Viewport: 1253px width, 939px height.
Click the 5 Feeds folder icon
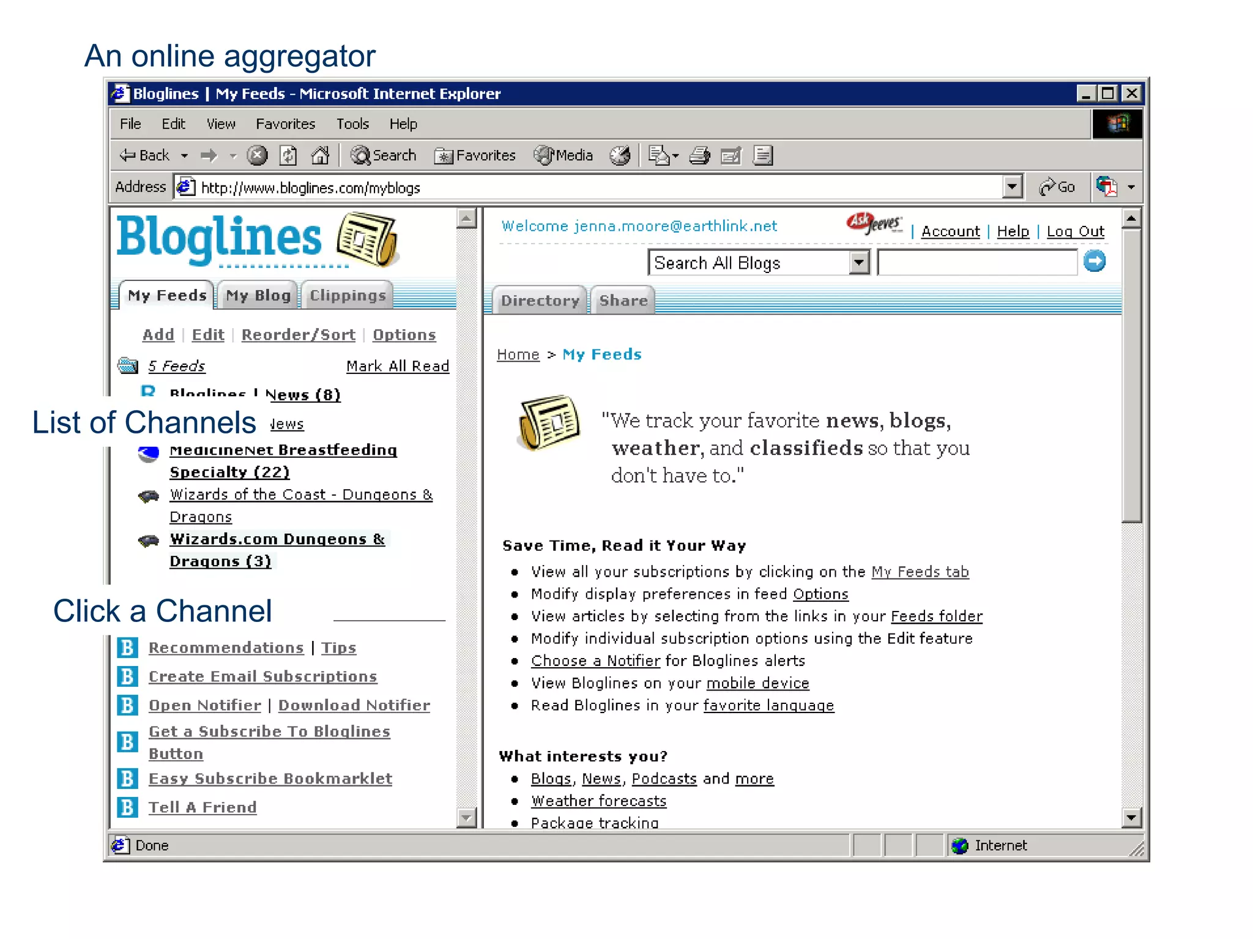tap(128, 365)
